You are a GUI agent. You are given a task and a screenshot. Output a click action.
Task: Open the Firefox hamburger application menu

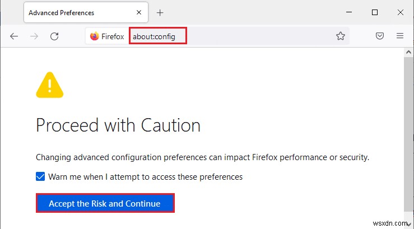(x=400, y=36)
